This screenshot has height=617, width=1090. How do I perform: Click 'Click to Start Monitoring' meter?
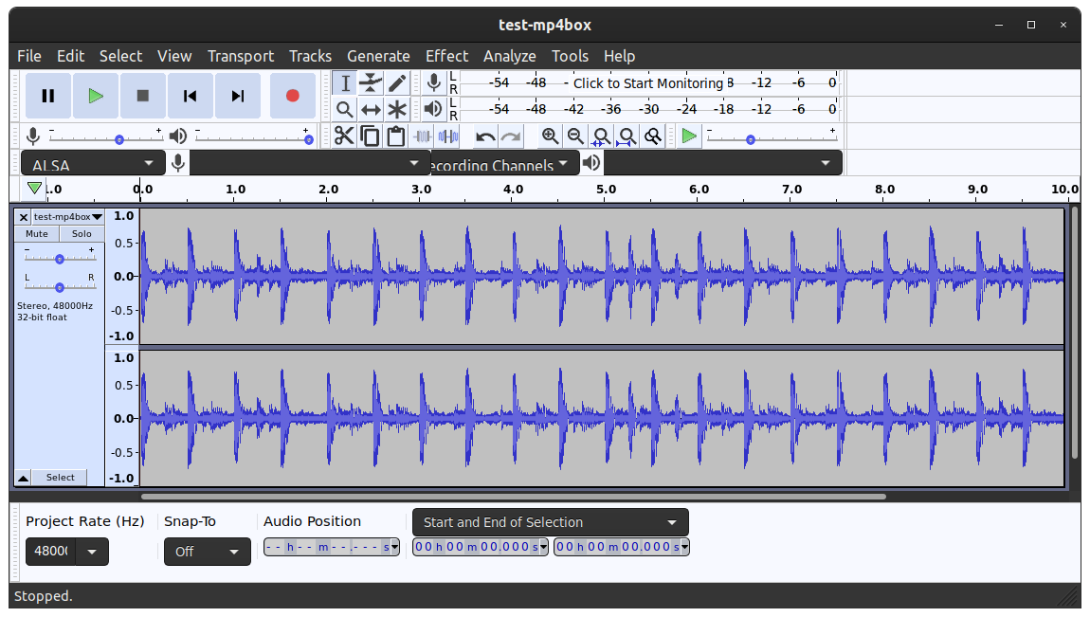(x=648, y=83)
